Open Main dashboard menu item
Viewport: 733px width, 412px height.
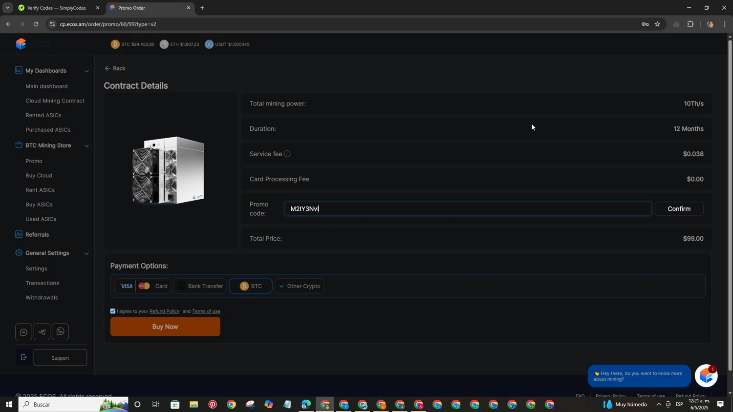[46, 86]
